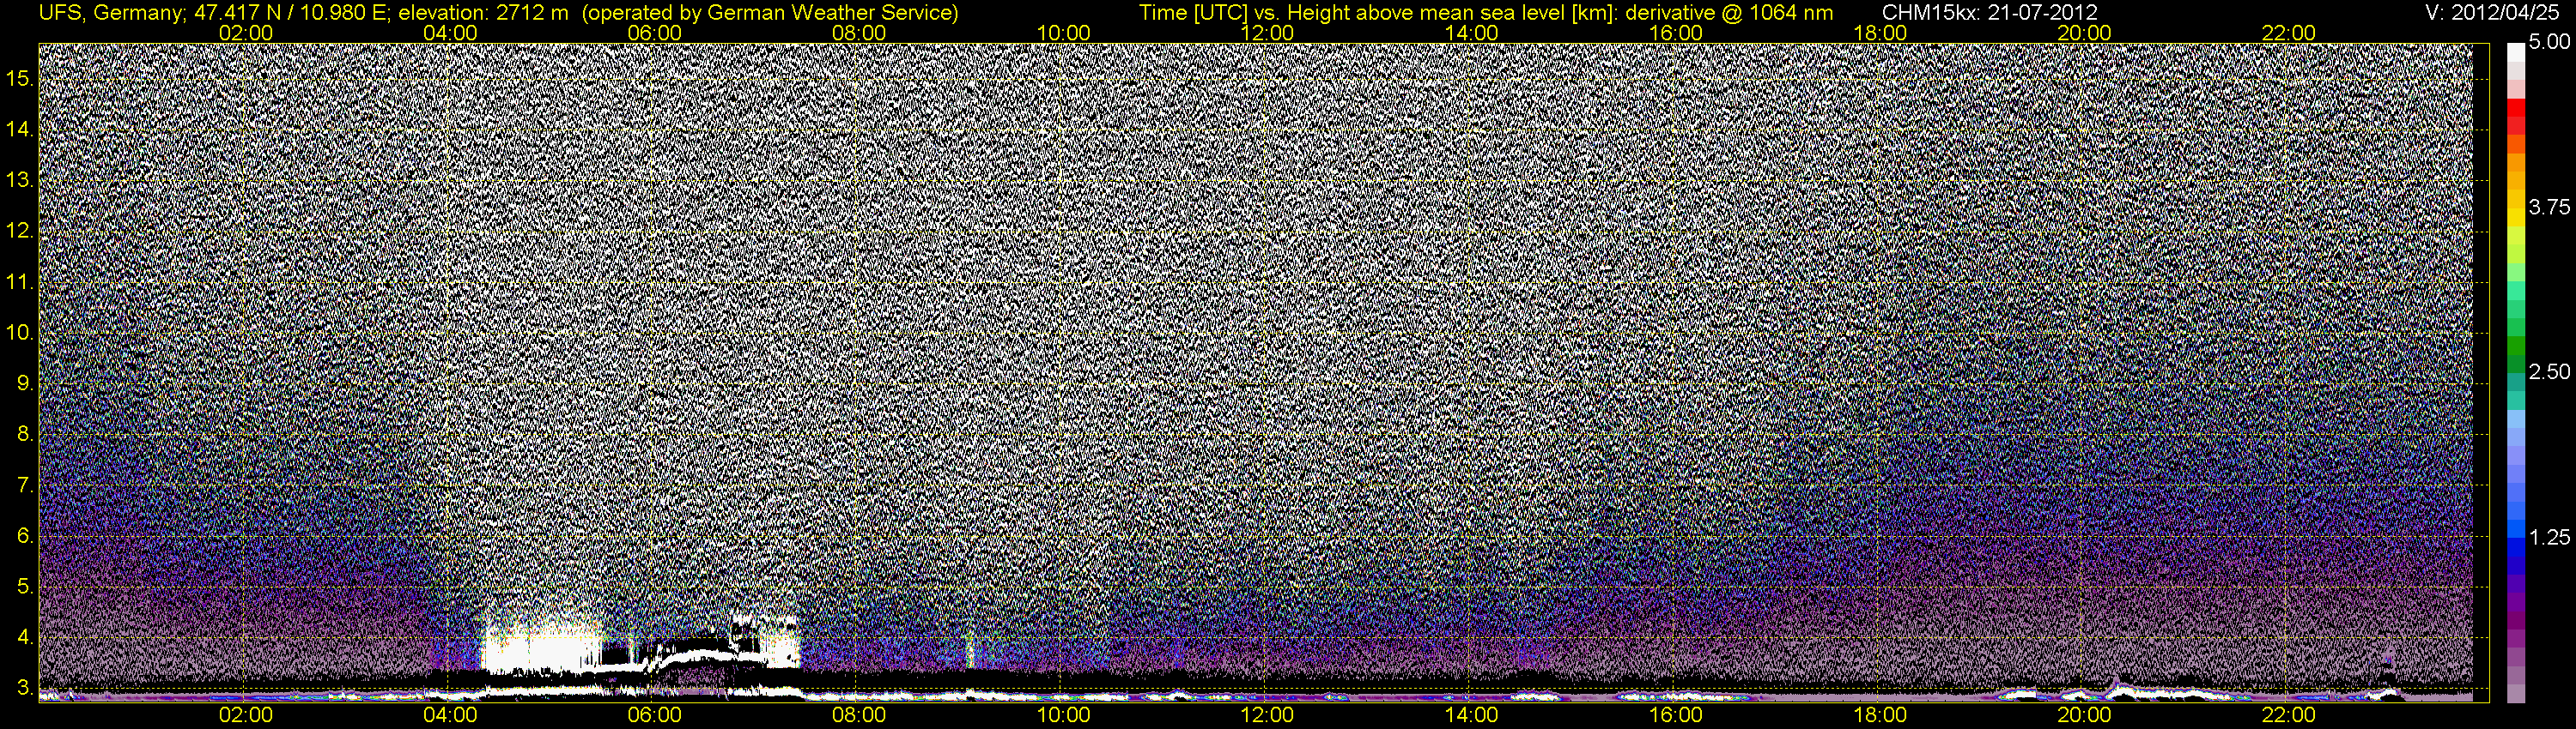Click the 12:00 label on the lower time axis
This screenshot has height=729, width=2576.
(1267, 715)
